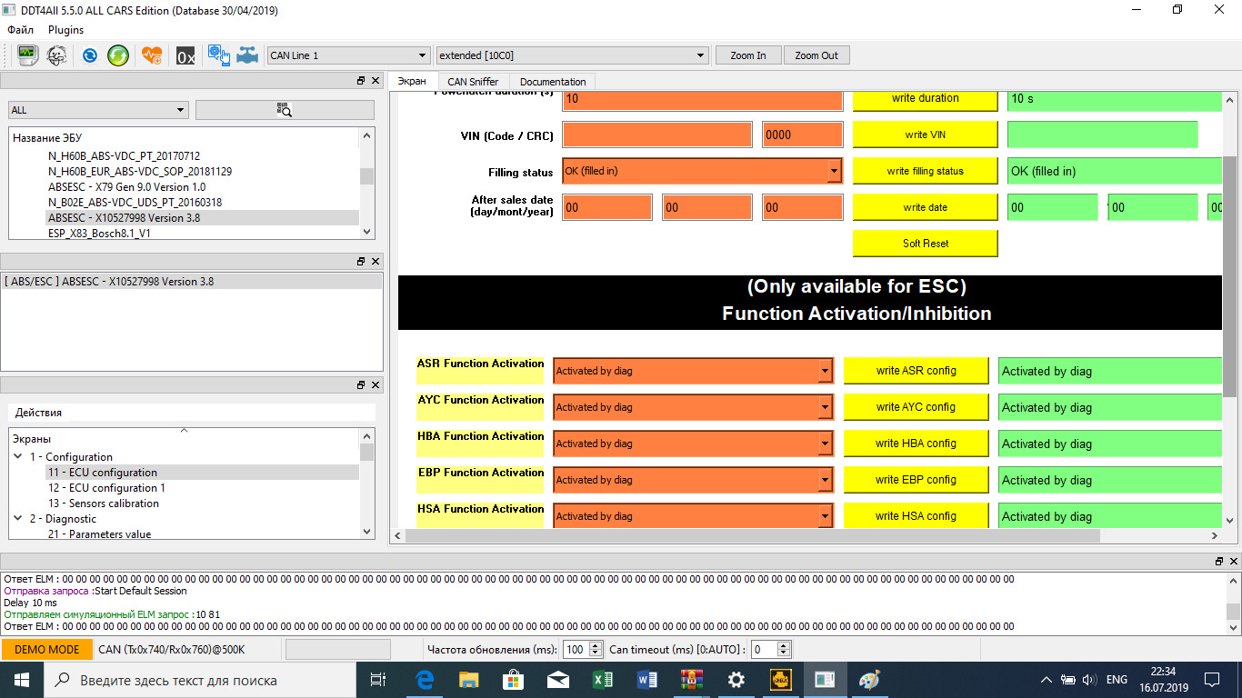Open the CAN Line 1 dropdown
1242x698 pixels.
point(348,55)
